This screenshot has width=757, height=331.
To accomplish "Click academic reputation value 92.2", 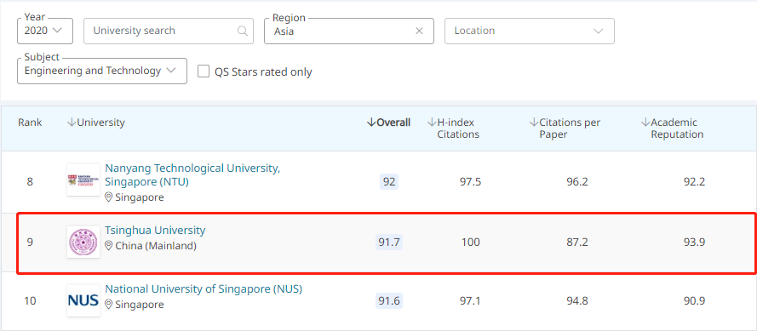I will tap(694, 182).
